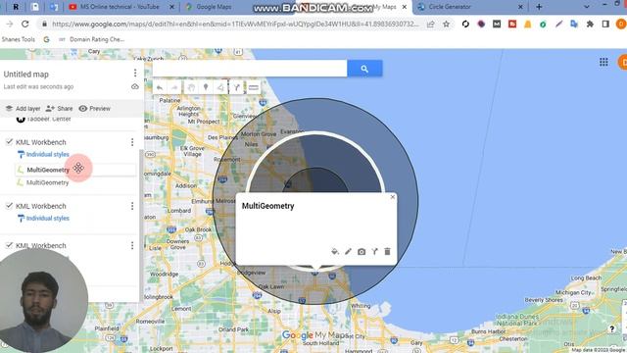This screenshot has height=353, width=627.
Task: Open three-dot options for the bottom-most KML Workbench layer
Action: [x=132, y=245]
